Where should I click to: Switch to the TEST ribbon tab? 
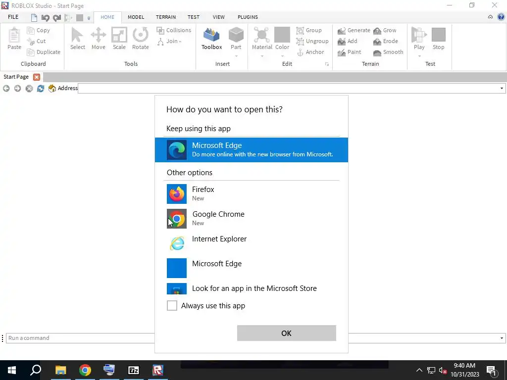pos(194,17)
